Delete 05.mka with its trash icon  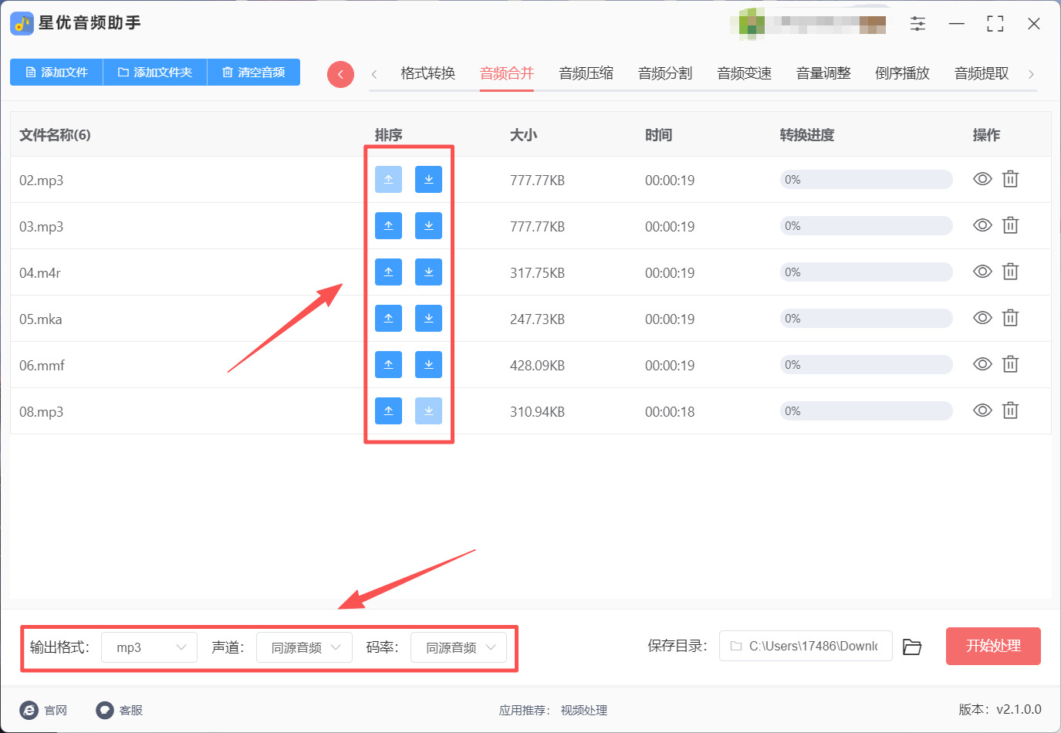click(1010, 318)
